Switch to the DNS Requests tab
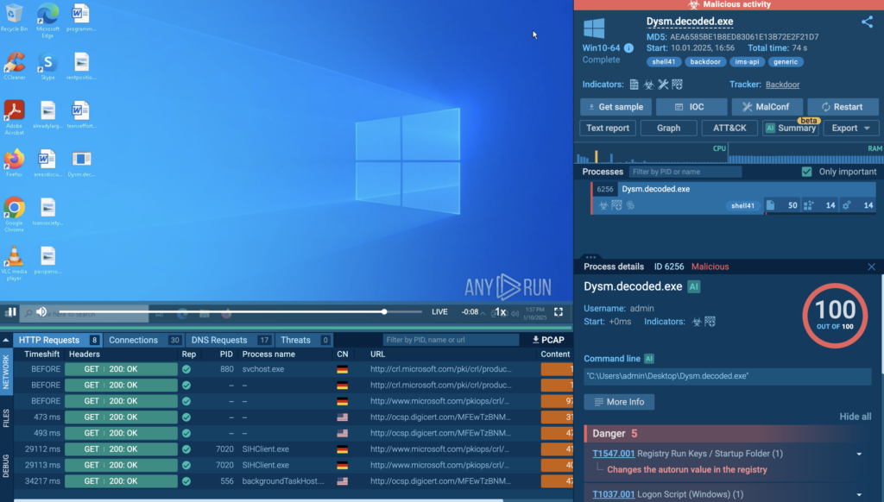The width and height of the screenshot is (884, 502). (218, 340)
